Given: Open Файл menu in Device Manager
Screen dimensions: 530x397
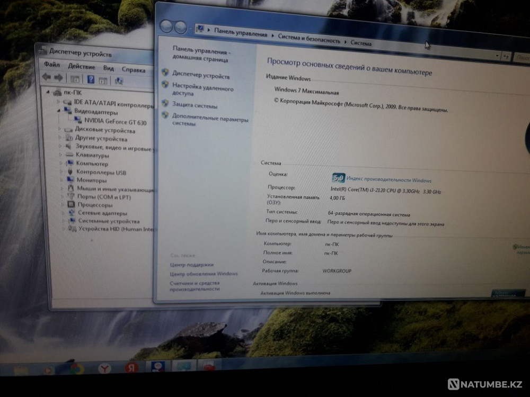Looking at the screenshot, I should [52, 64].
